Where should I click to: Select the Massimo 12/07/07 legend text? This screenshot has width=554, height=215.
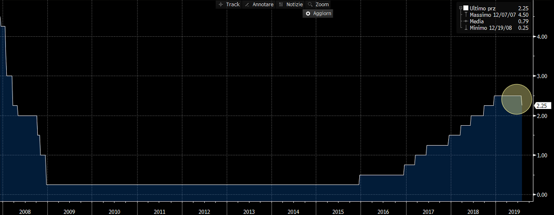tap(493, 15)
